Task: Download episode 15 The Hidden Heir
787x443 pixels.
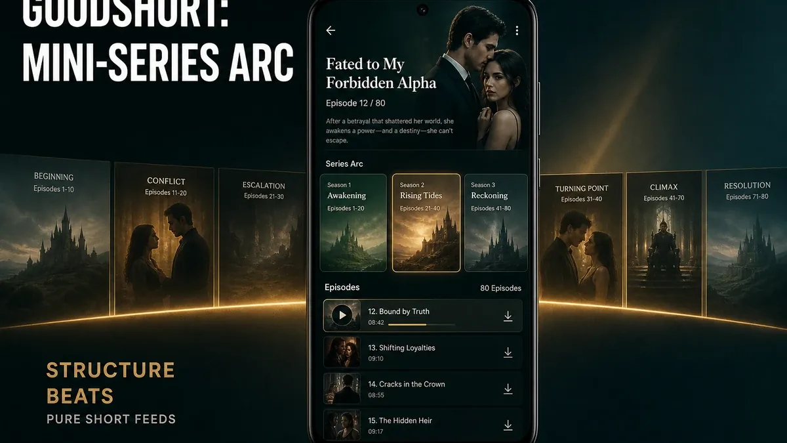Action: coord(508,425)
